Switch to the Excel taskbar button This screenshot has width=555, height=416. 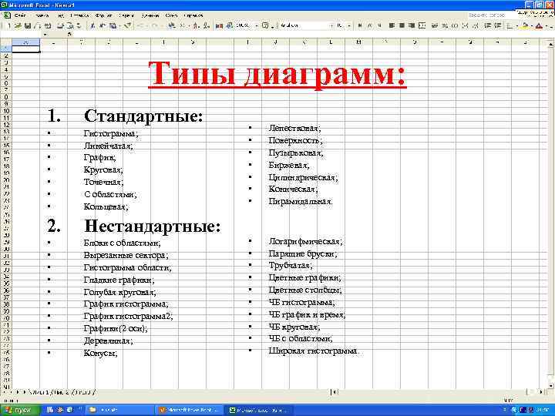(x=260, y=410)
